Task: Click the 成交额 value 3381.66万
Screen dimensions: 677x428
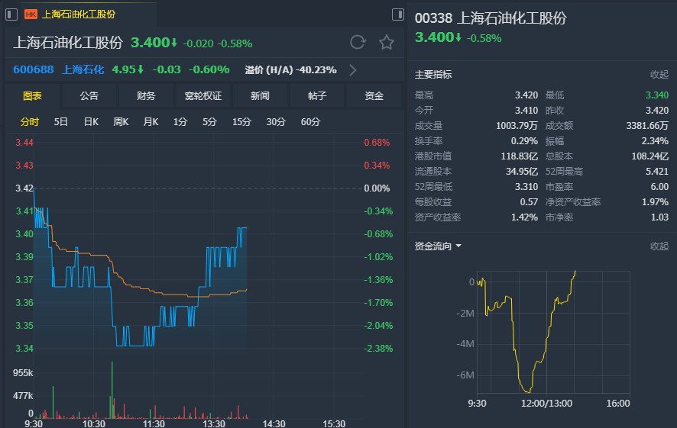Action: click(647, 126)
